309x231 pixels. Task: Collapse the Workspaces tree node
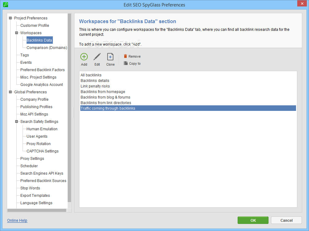(x=17, y=33)
